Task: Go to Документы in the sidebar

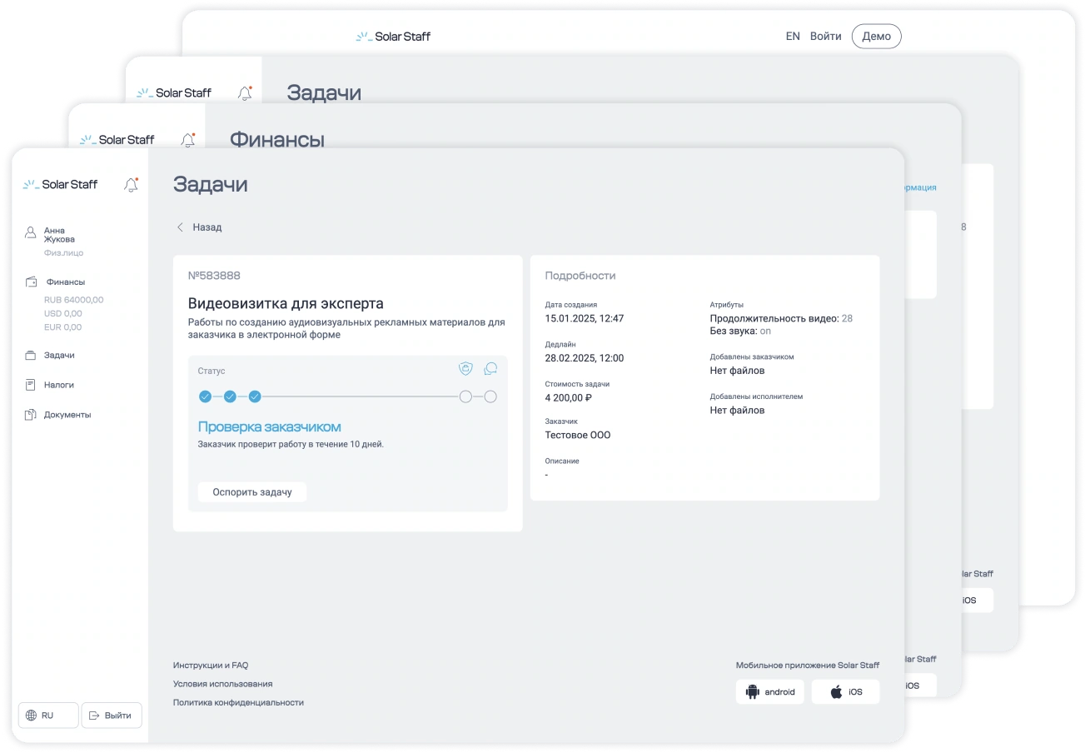Action: click(67, 415)
